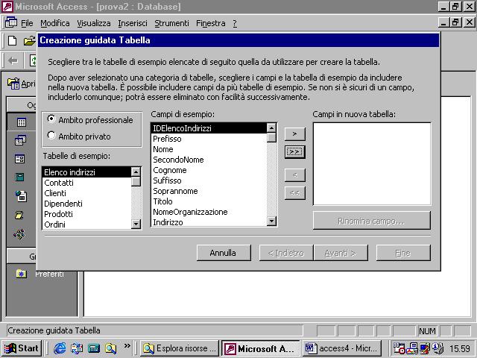Select the Queries object icon in sidebar
Image resolution: width=477 pixels, height=358 pixels.
20,140
